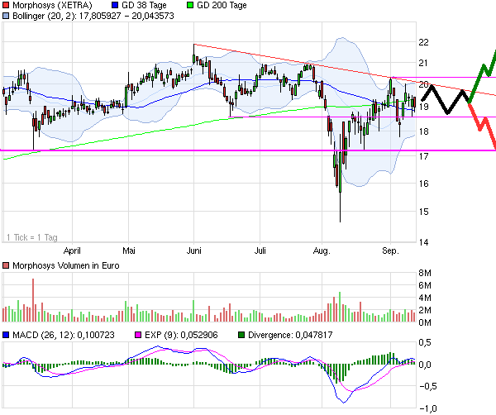Click the 6M volume axis label
This screenshot has width=496, height=415.
click(425, 285)
